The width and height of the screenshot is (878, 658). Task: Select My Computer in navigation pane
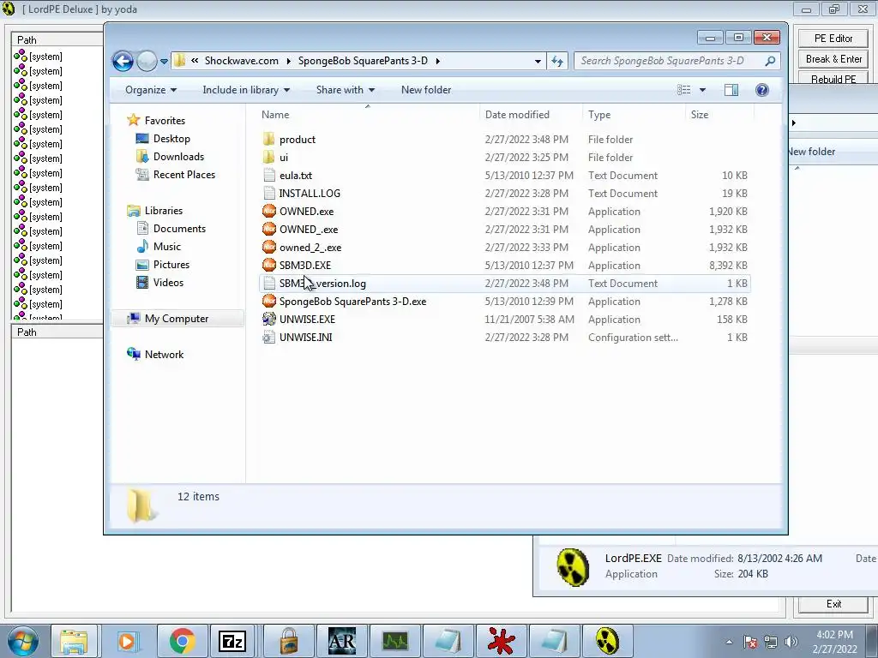[177, 319]
